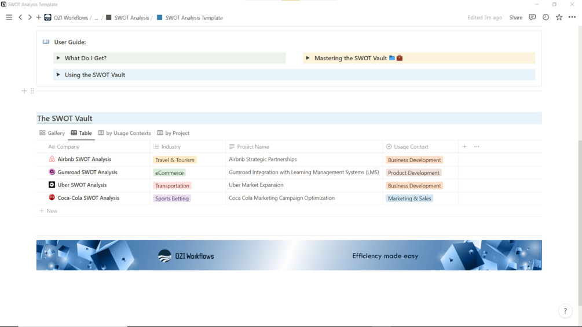The height and width of the screenshot is (327, 582).
Task: Open table column options ellipsis
Action: pyautogui.click(x=477, y=147)
